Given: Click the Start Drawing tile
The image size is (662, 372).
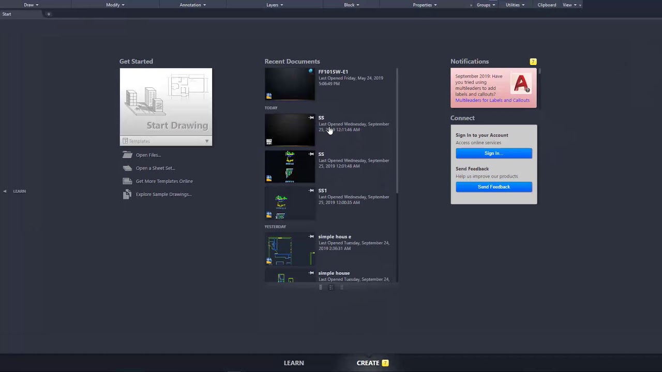Looking at the screenshot, I should point(166,102).
